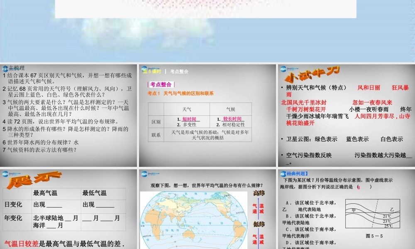Select the line '5 降水的形成条件有哪些？'
415x249 pixels.
coord(66,132)
